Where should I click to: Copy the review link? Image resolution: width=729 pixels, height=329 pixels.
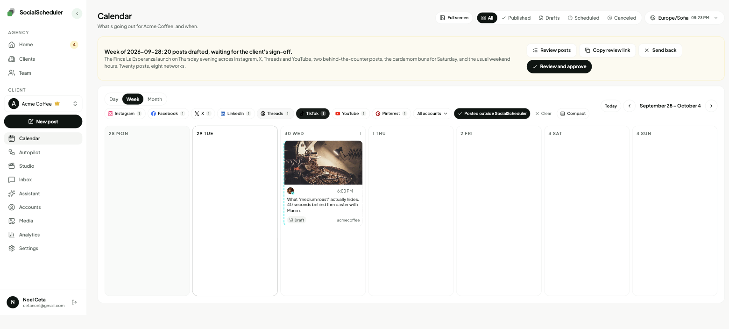point(607,50)
